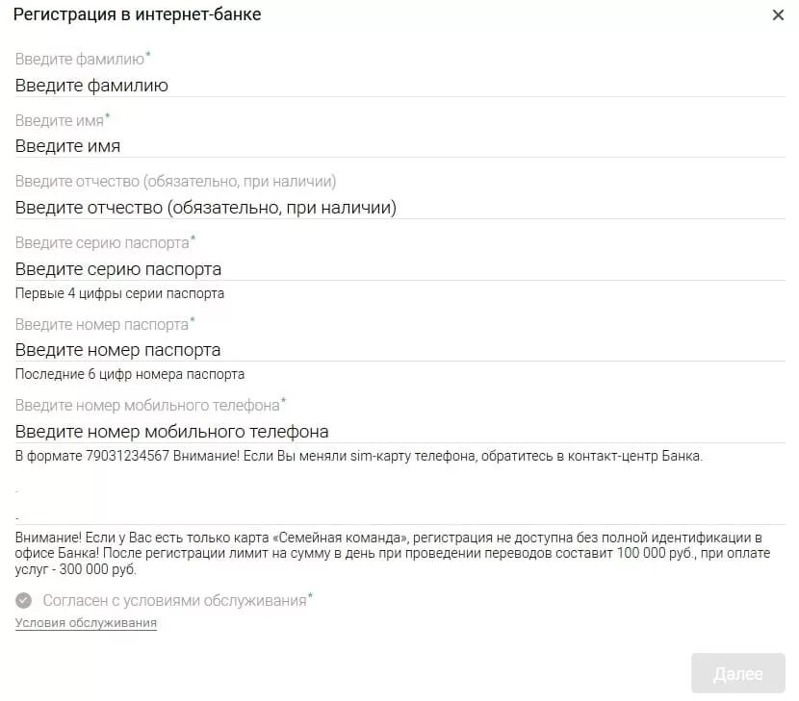Click the hint 'Первые 4 цифры серии паспорта'
Viewport: 799px width, 701px height.
(x=119, y=293)
